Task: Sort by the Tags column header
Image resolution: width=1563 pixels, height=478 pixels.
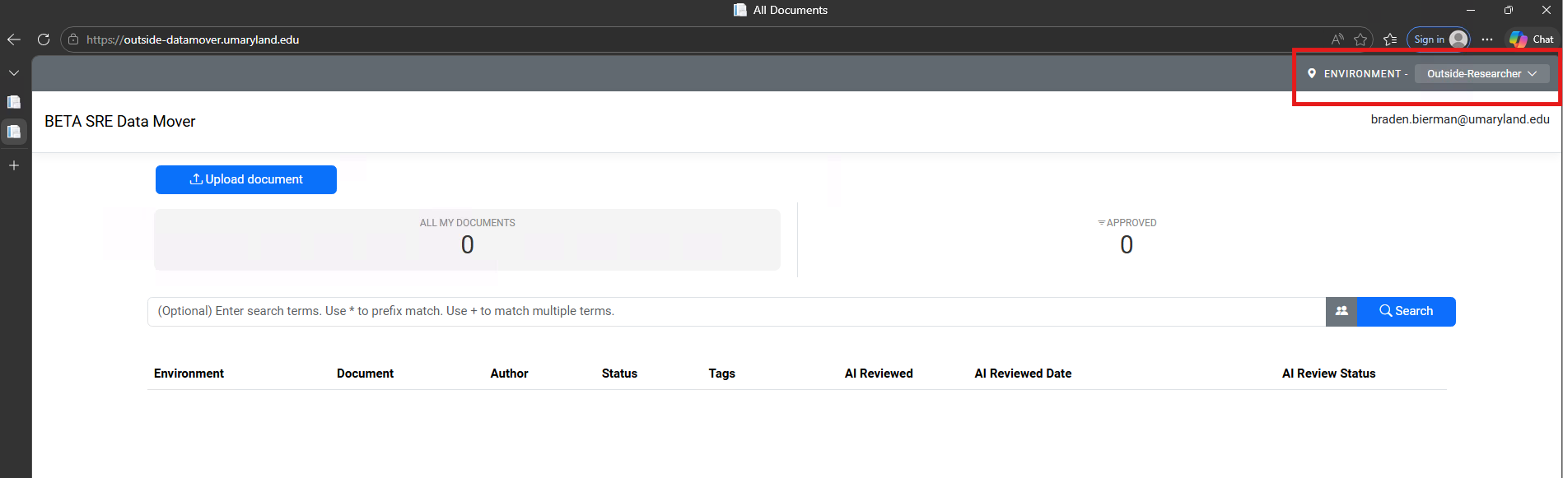Action: pos(721,374)
